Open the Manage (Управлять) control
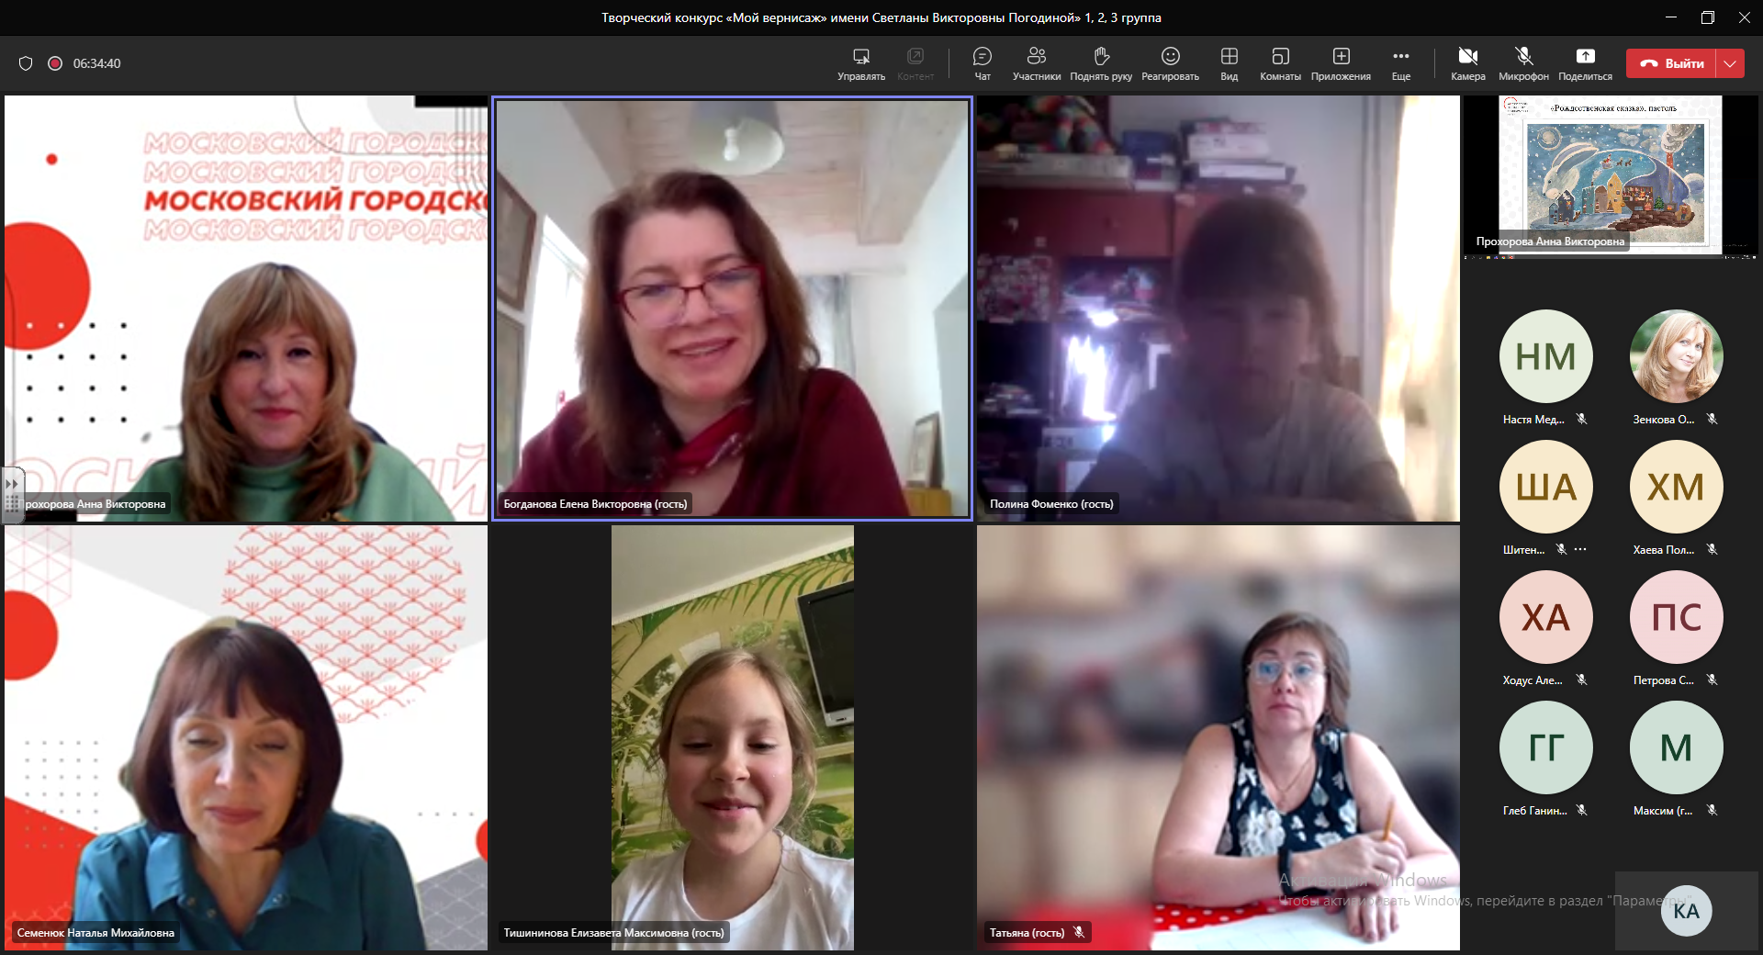This screenshot has width=1763, height=955. point(860,62)
